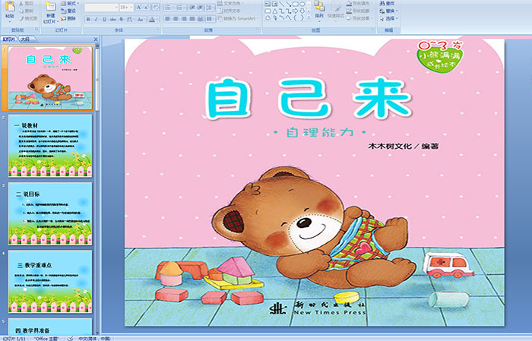
Task: Toggle Justify text alignment
Action: point(192,19)
